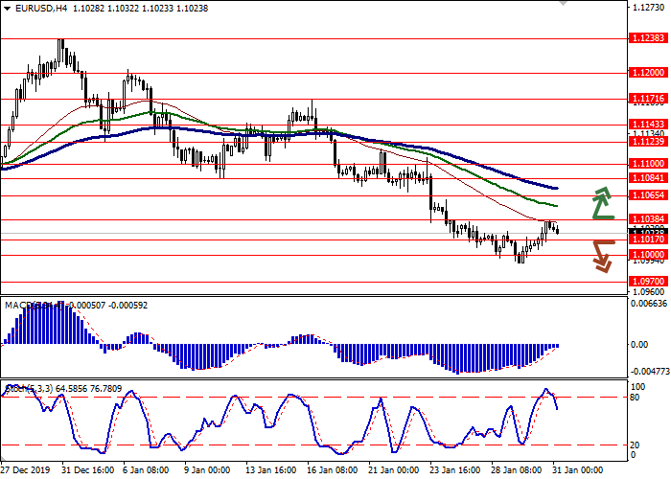
Task: Click the 1.10841 price level tag
Action: tap(649, 177)
